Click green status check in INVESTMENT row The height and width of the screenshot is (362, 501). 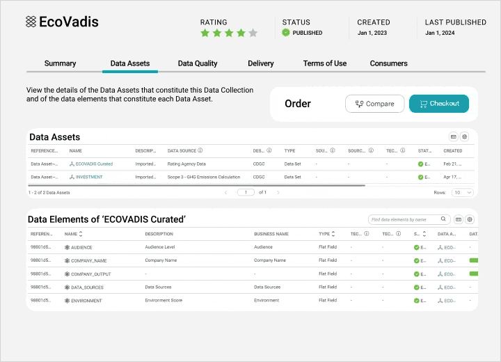tap(420, 177)
